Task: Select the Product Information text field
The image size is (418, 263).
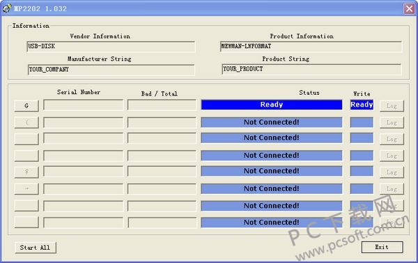Action: tap(311, 47)
